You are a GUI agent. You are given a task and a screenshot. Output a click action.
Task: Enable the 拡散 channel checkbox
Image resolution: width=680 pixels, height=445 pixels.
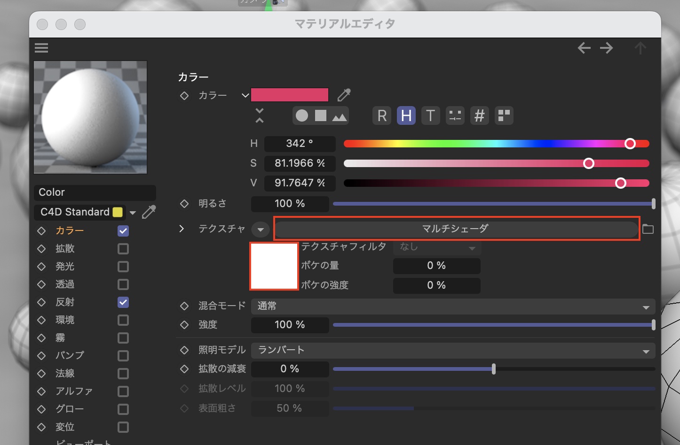(x=123, y=249)
